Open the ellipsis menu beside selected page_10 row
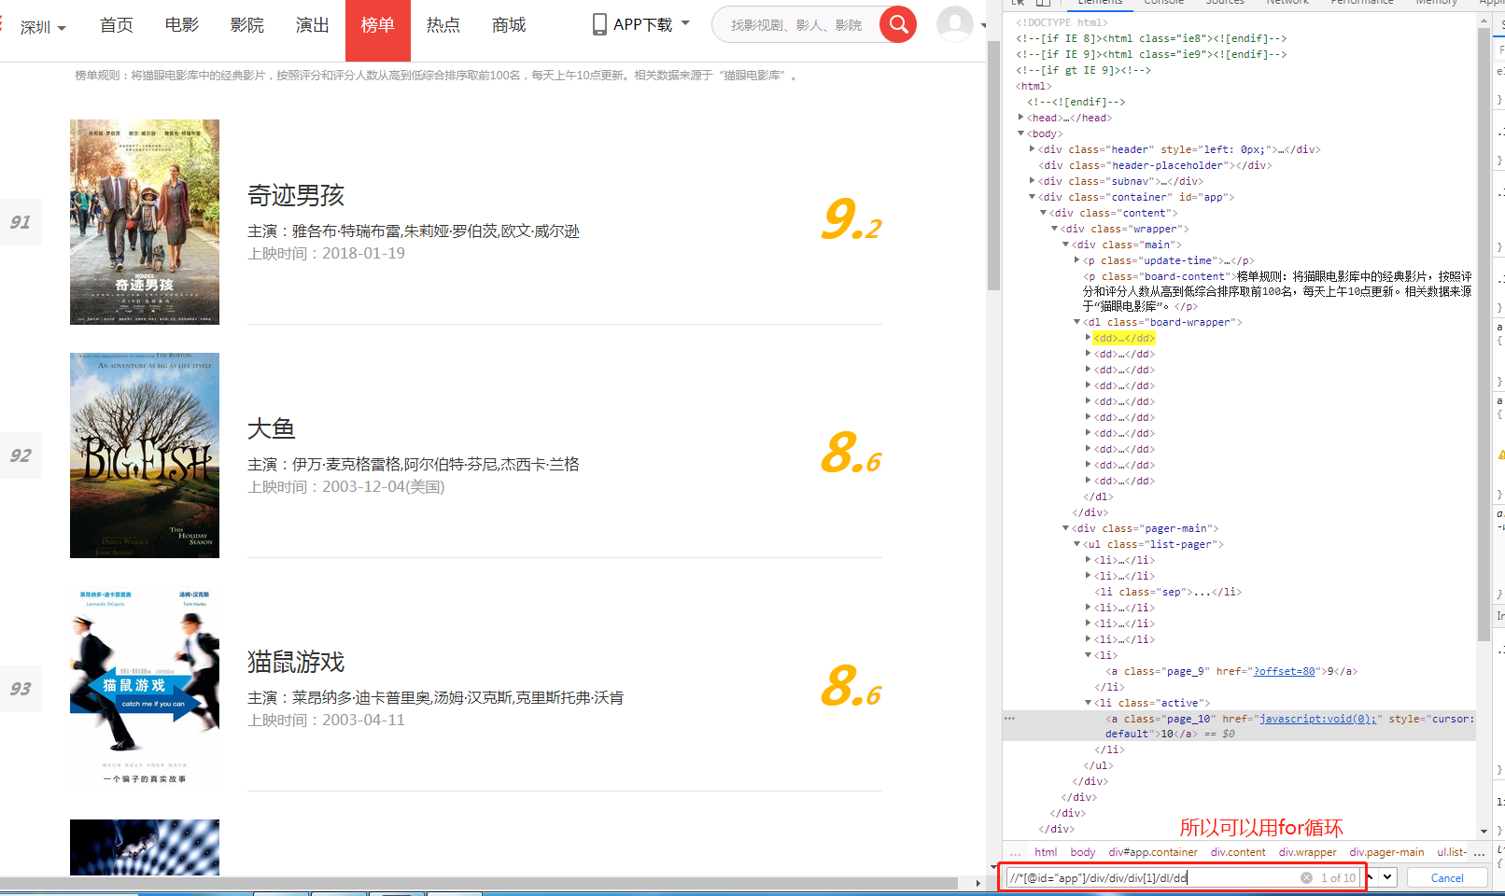 [1009, 719]
